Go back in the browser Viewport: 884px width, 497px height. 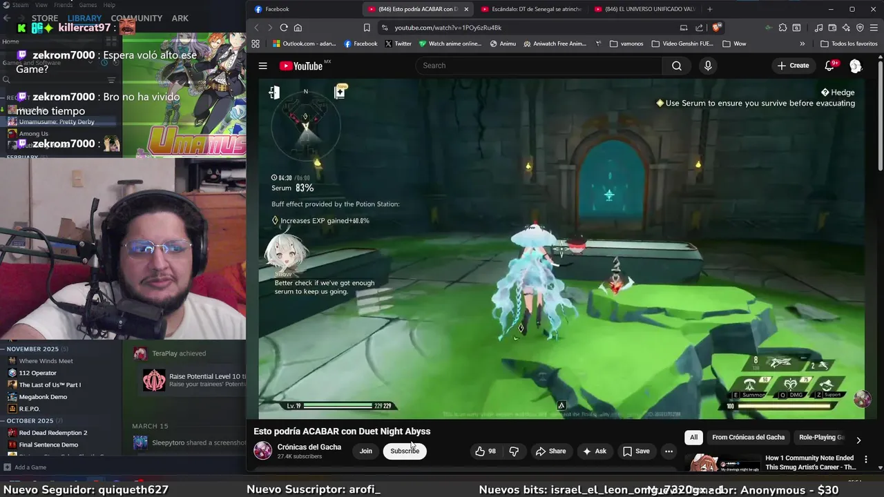click(256, 28)
